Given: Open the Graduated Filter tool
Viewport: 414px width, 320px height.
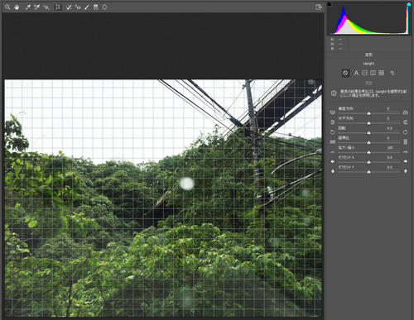Looking at the screenshot, I should click(96, 7).
